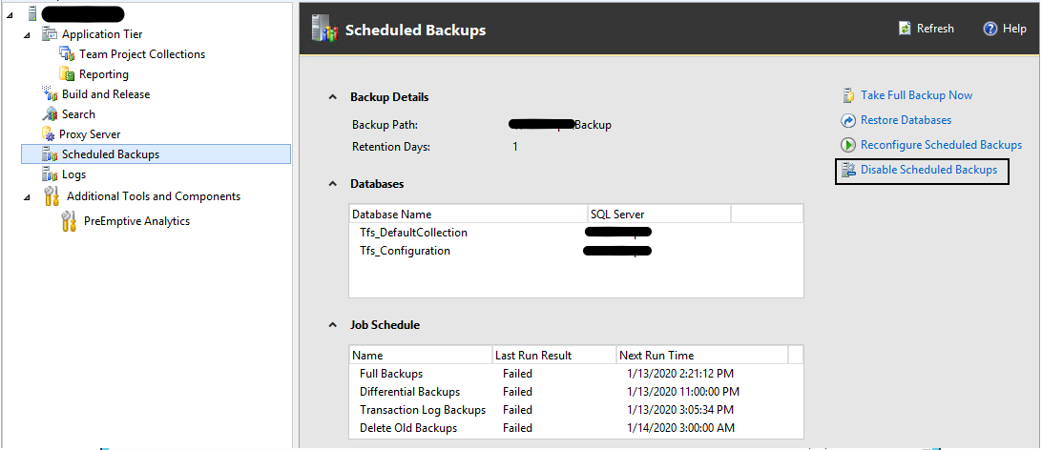Click the 1/13/2020 11:00:00 PM run time
The image size is (1042, 450).
point(683,392)
